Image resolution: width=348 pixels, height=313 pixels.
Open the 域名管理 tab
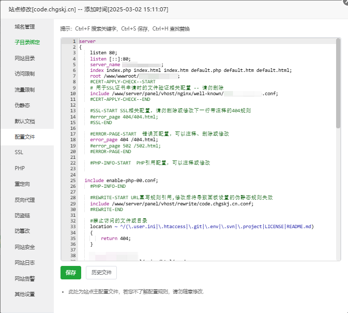[25, 26]
